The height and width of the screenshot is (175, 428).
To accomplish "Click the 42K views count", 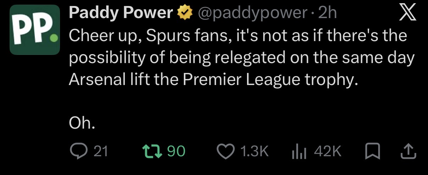I will point(328,152).
